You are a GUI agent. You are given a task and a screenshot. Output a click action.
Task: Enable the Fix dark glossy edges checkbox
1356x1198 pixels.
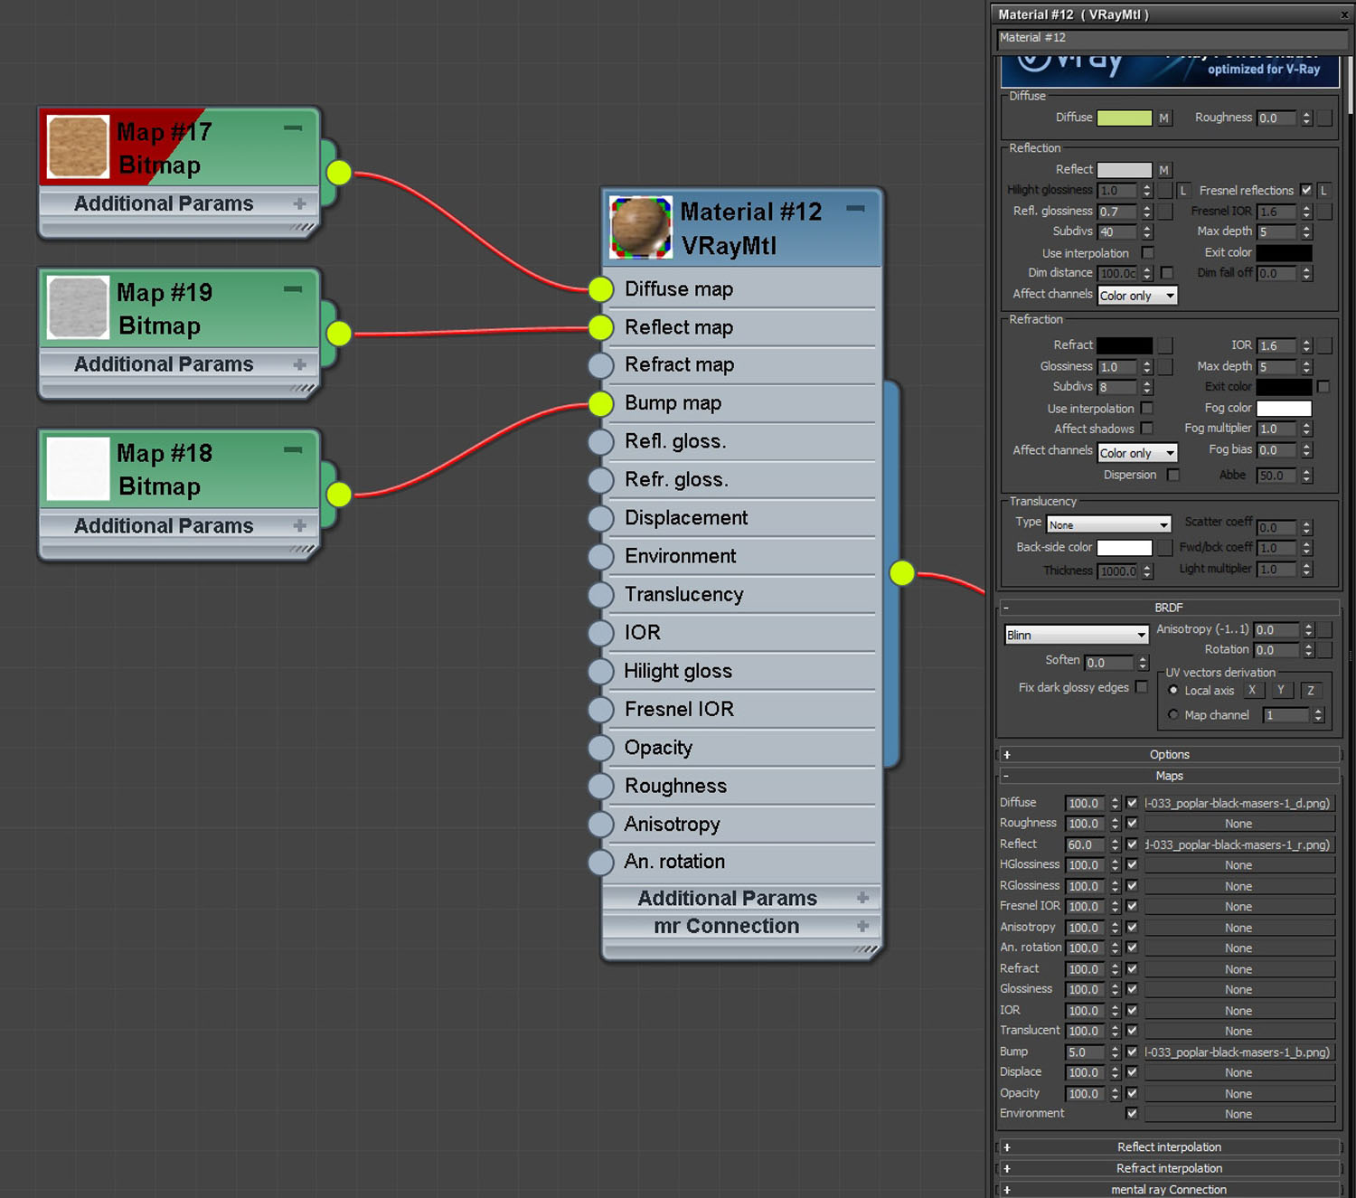pos(1142,687)
